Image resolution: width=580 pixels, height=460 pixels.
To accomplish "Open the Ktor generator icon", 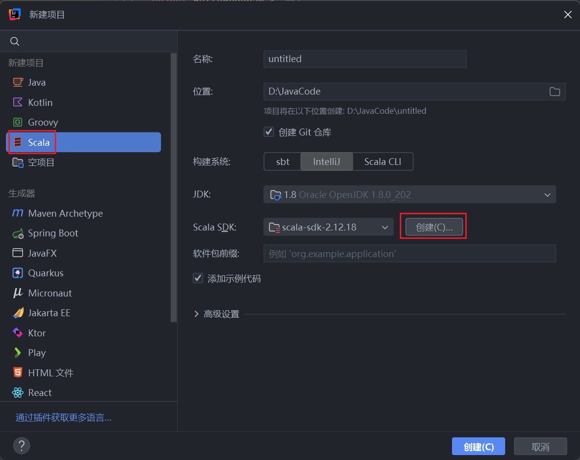I will coord(18,333).
